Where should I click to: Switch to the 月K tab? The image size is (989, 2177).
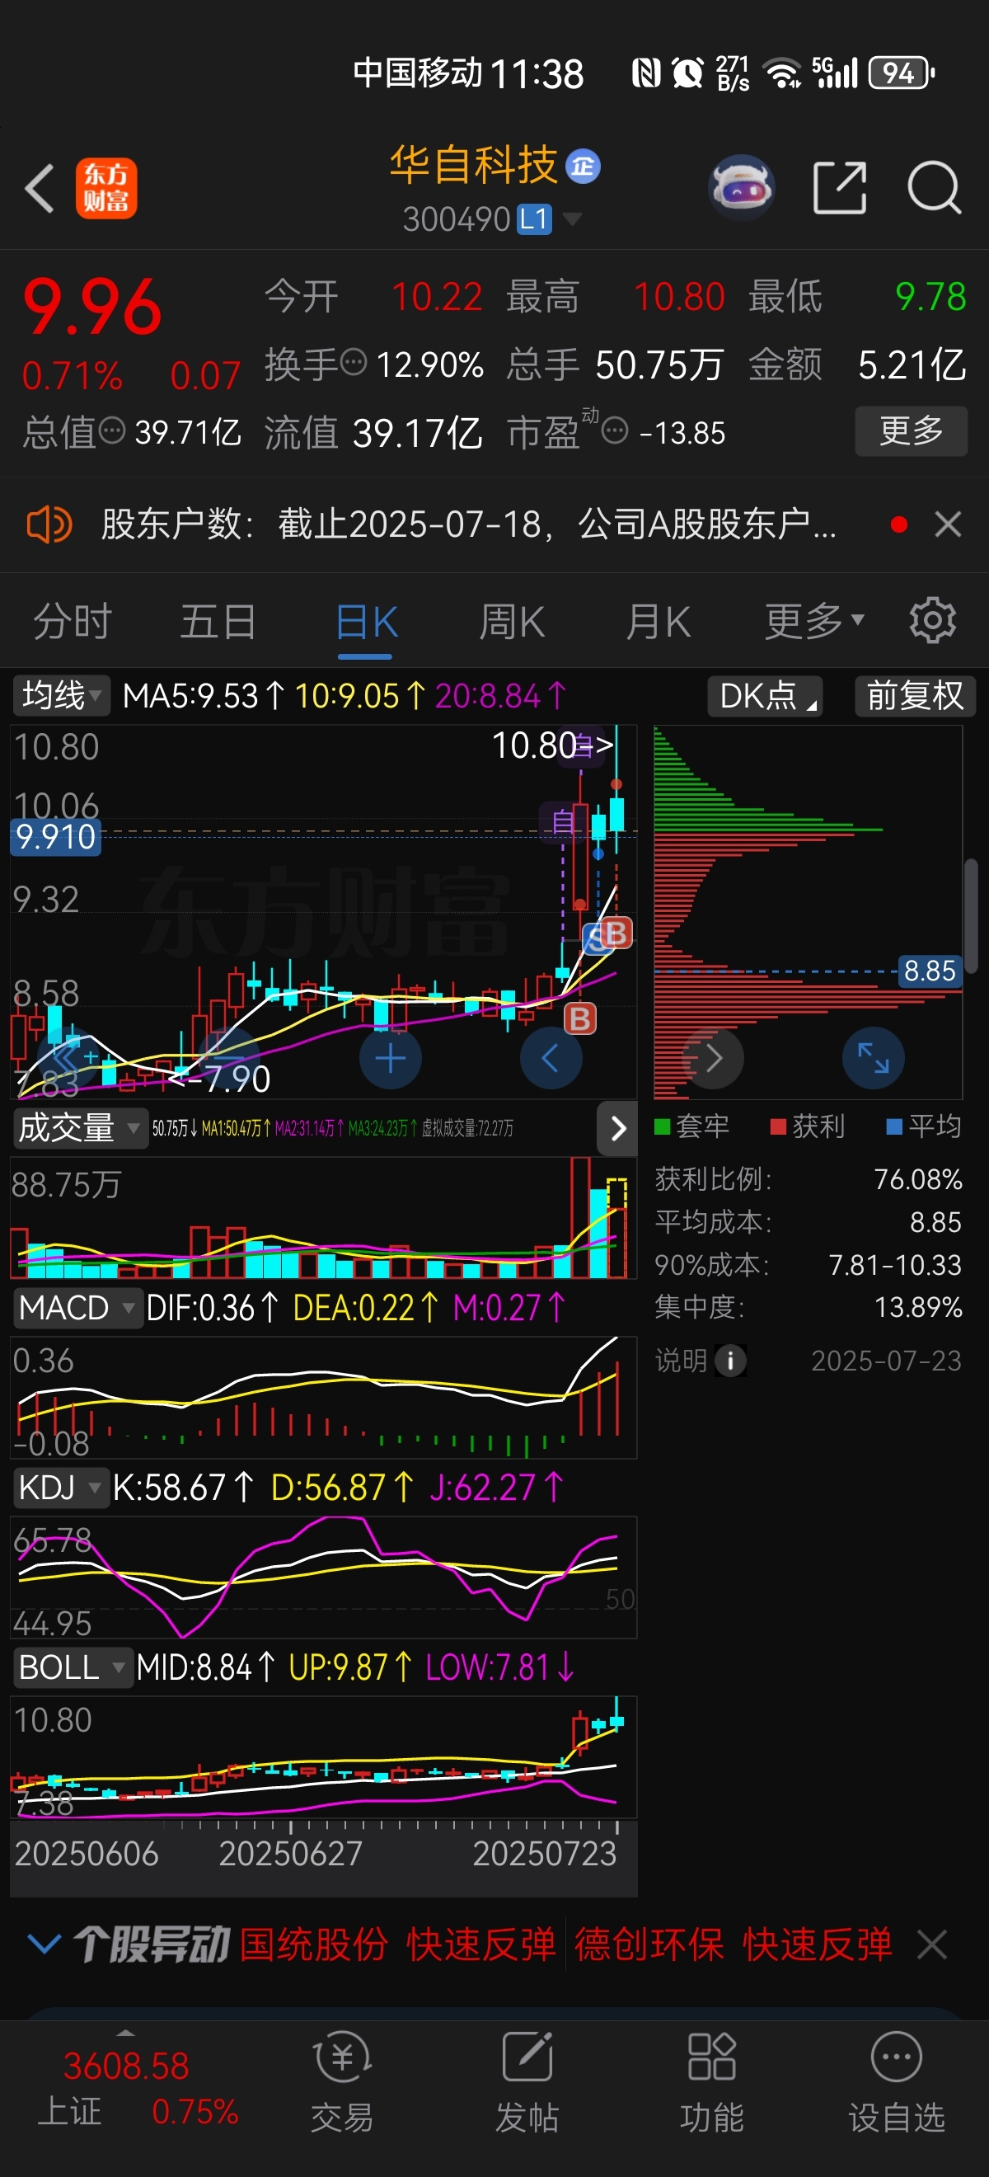pos(658,623)
